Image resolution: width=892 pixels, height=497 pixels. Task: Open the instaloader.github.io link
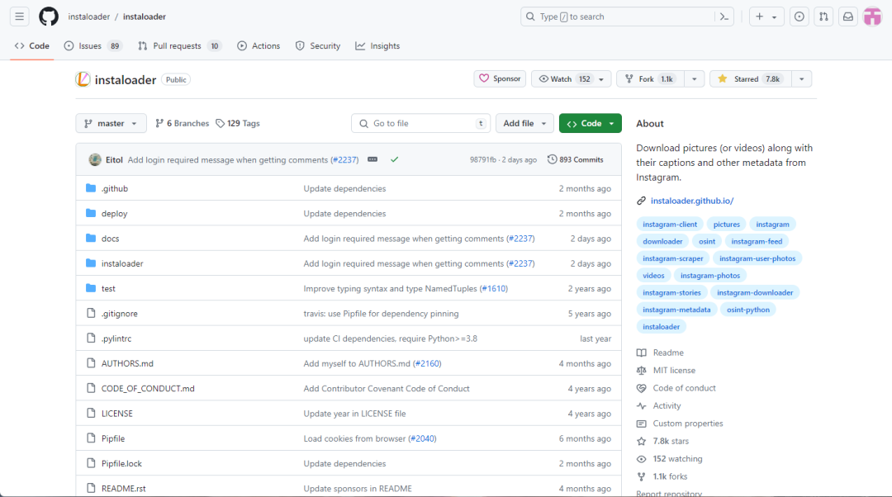point(692,201)
